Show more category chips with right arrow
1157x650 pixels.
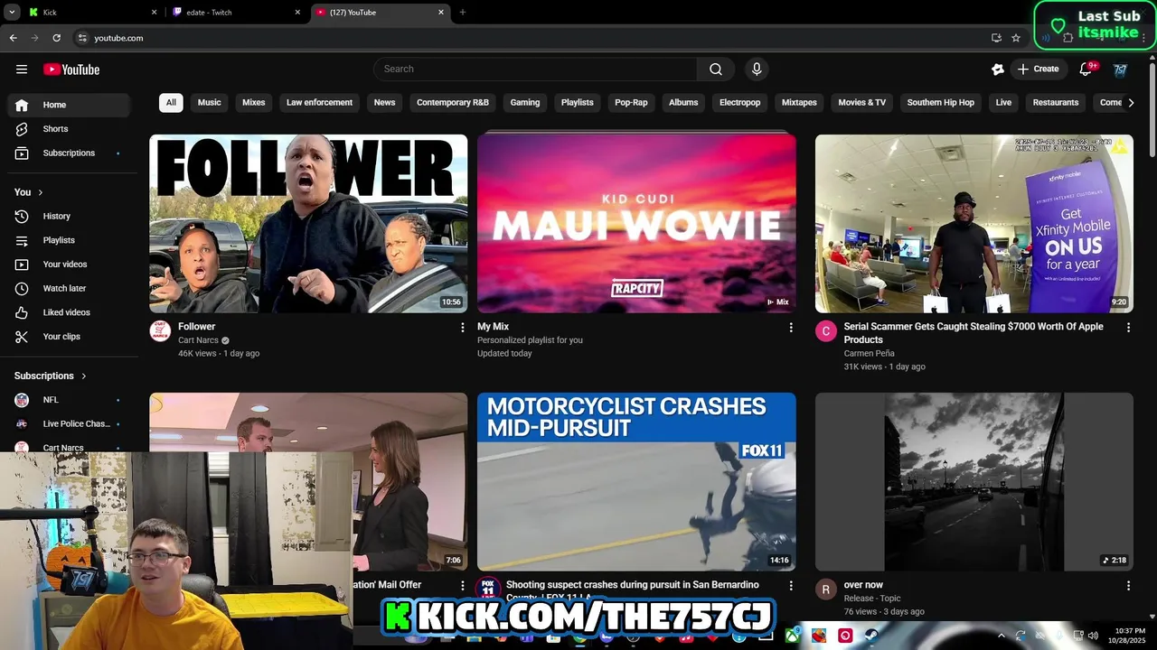point(1131,103)
